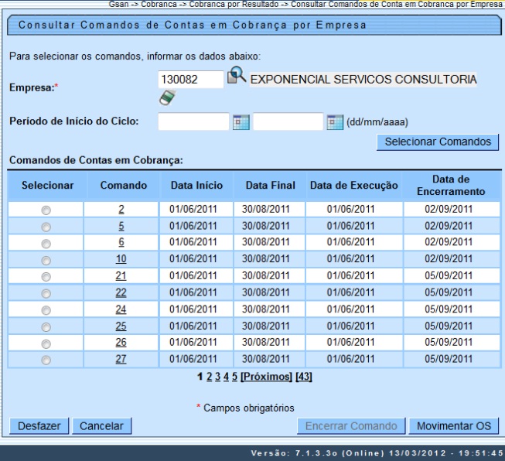Click the Empresa code input field

(x=190, y=80)
